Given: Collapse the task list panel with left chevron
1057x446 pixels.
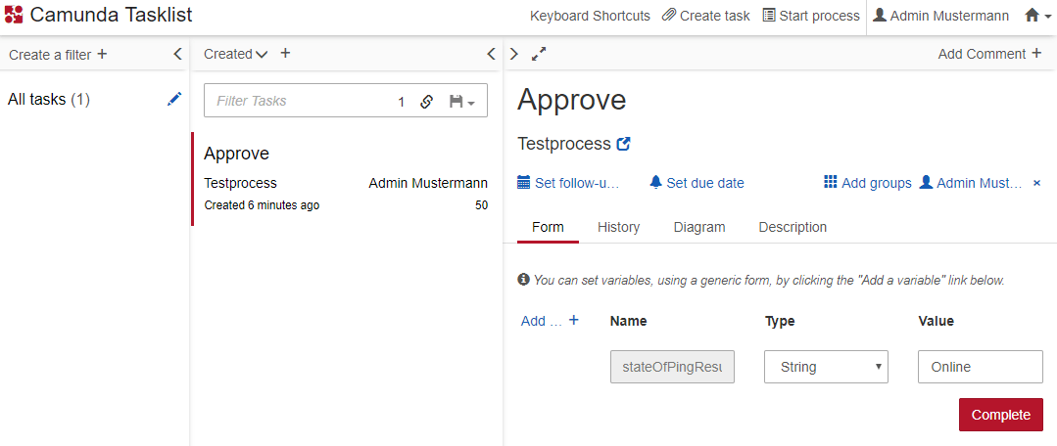Looking at the screenshot, I should pos(491,54).
